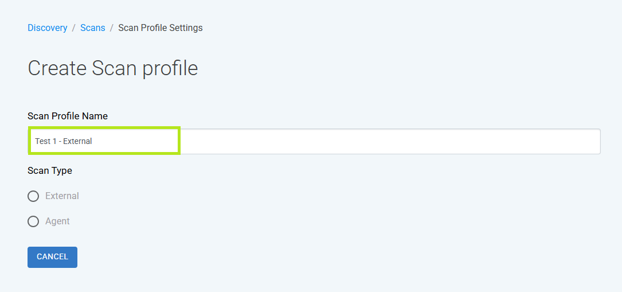Screen dimensions: 622x292
Task: Click the Scan Type section label
Action: pos(49,170)
